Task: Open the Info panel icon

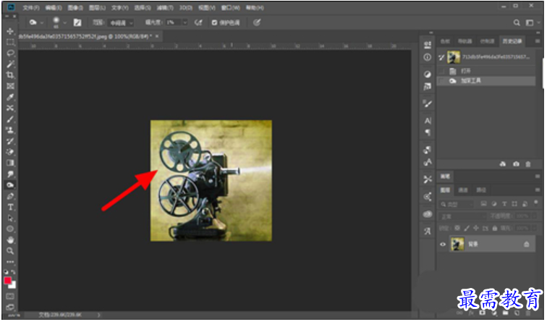Action: [428, 57]
